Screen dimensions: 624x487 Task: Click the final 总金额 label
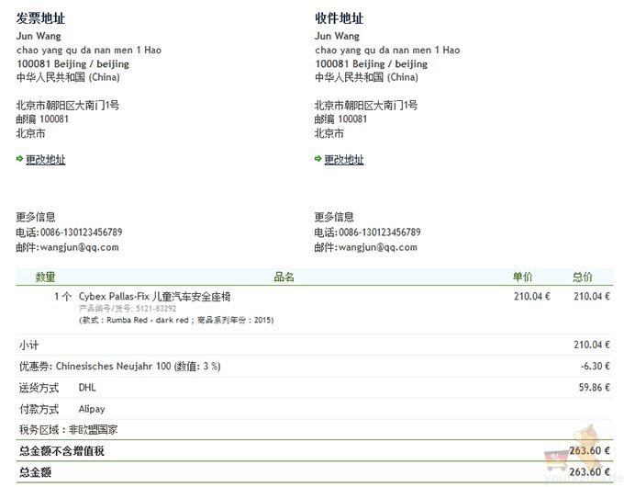(35, 472)
